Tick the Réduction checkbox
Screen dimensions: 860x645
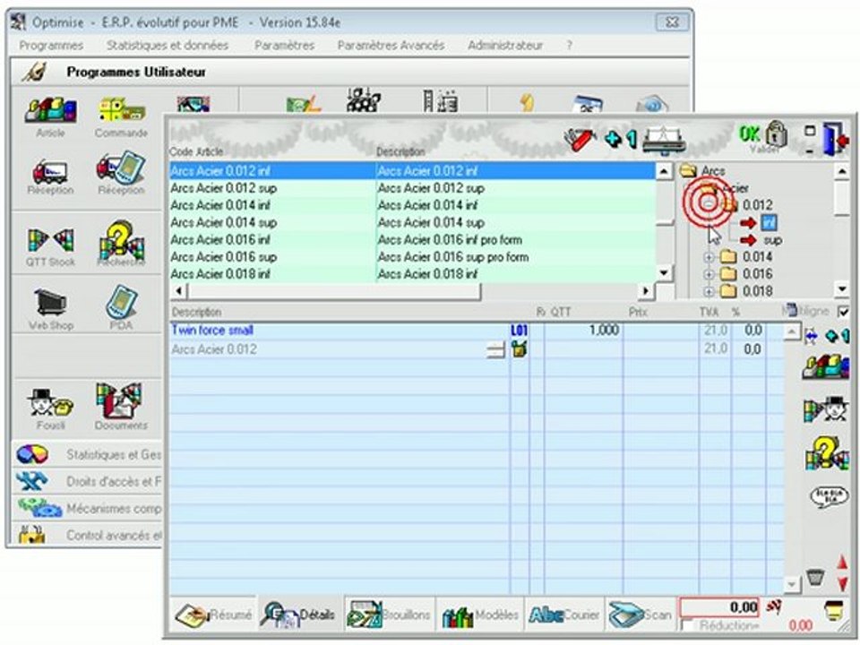pyautogui.click(x=686, y=624)
